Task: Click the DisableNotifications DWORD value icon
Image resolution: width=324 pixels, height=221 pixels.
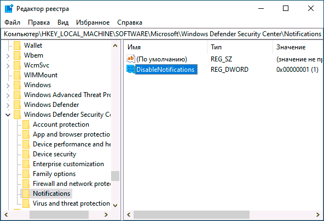Action: click(131, 69)
